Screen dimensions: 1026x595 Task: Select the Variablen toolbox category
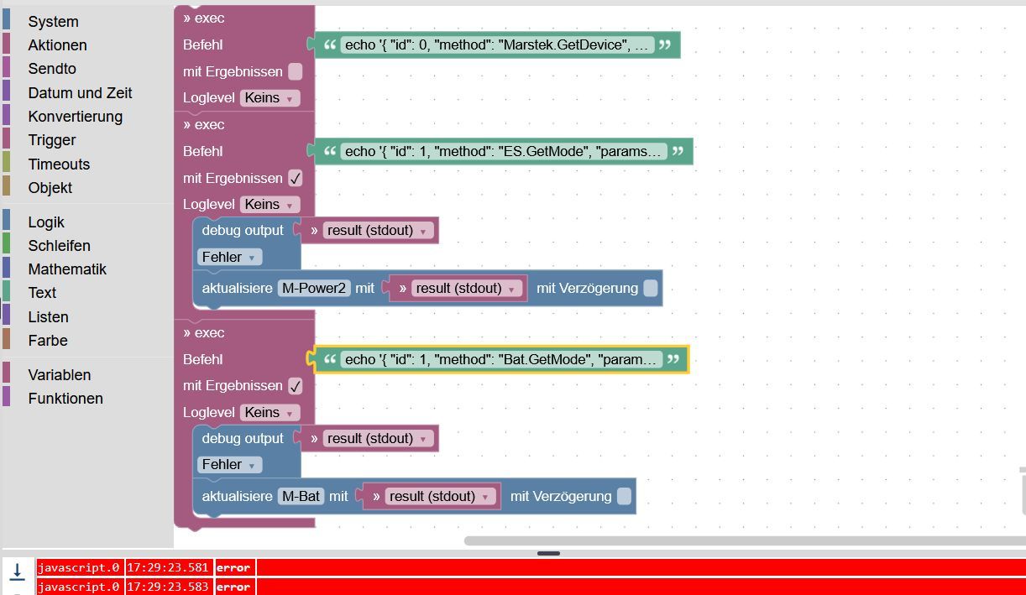click(60, 375)
